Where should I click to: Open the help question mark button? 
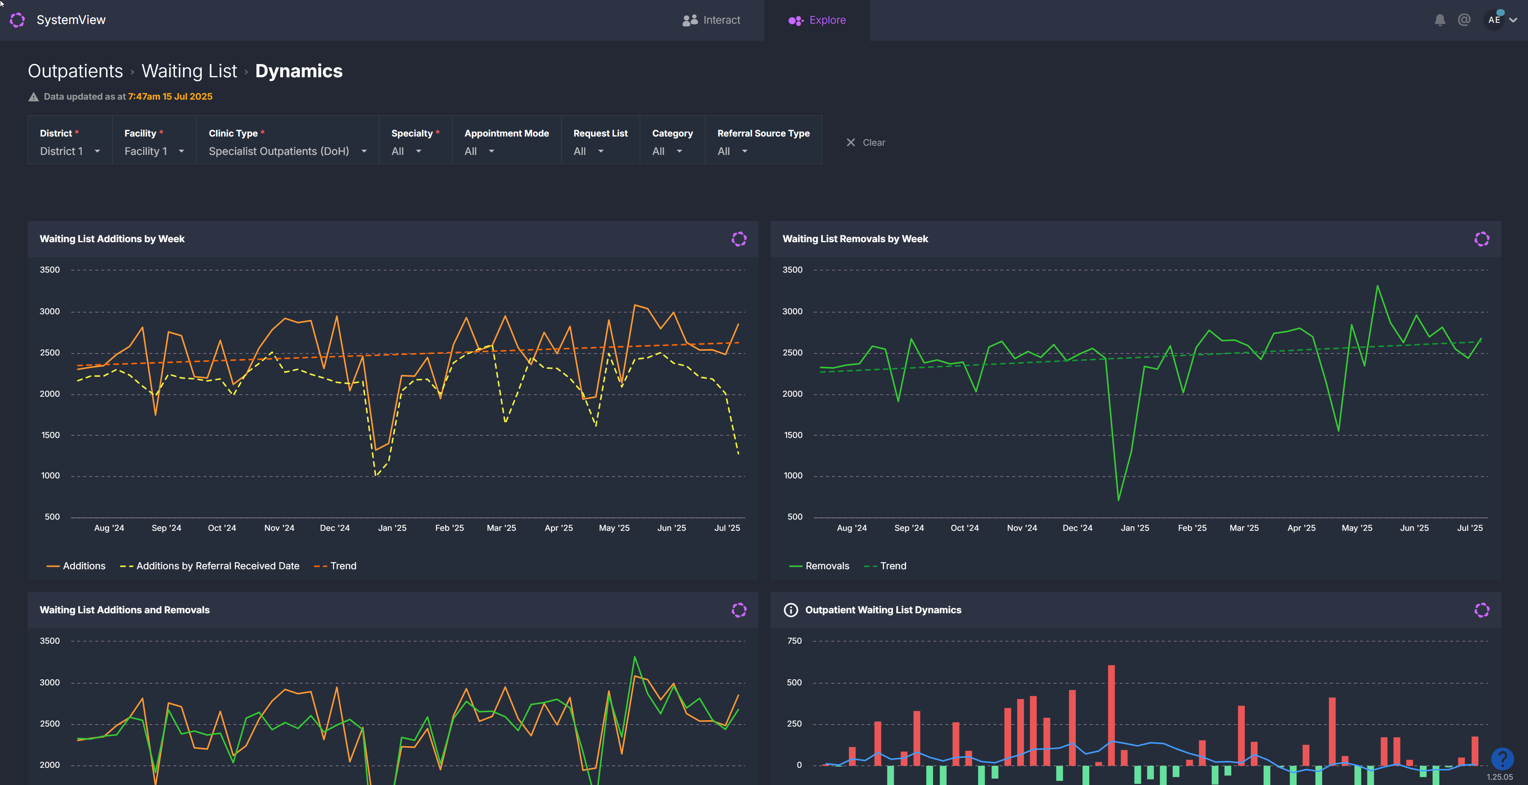coord(1502,758)
